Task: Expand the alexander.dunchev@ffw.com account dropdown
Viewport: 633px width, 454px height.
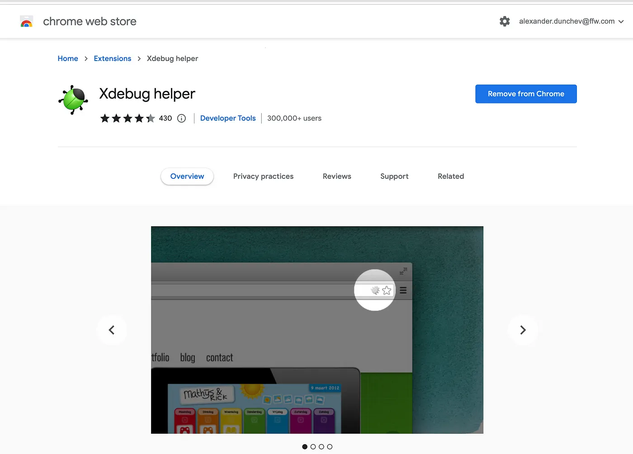Action: (571, 21)
